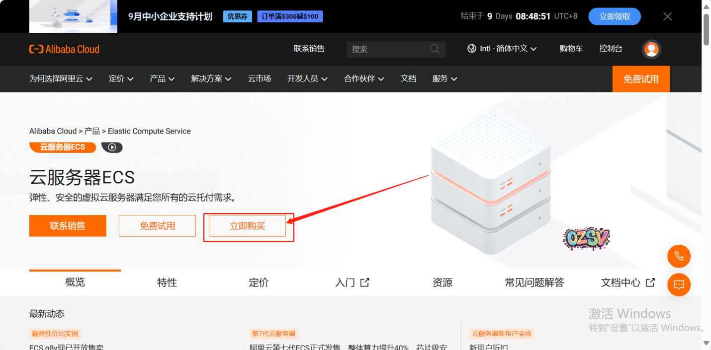Viewport: 711px width, 350px height.
Task: Switch to the 定价 tab
Action: (x=259, y=282)
